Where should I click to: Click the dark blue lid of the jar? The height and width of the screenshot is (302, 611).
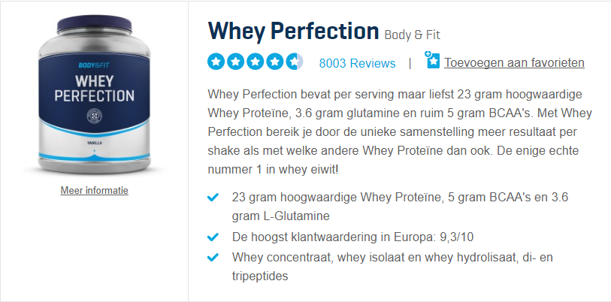[94, 25]
